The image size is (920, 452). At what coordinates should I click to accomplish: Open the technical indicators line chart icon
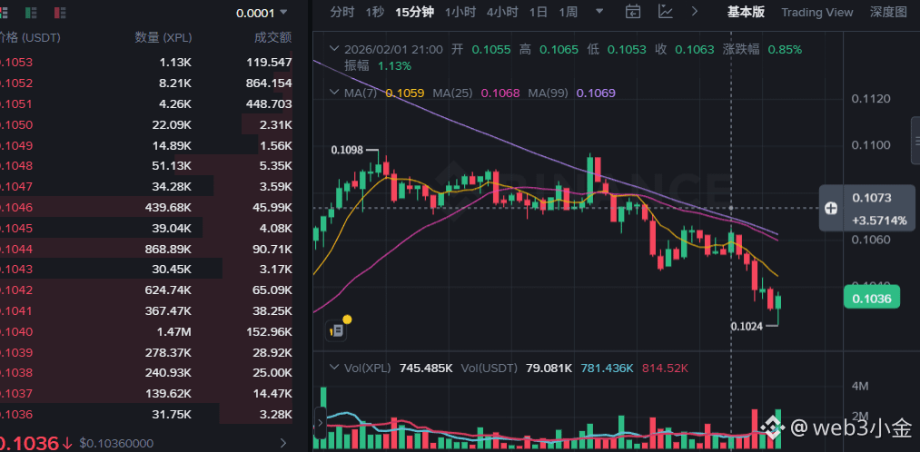666,12
